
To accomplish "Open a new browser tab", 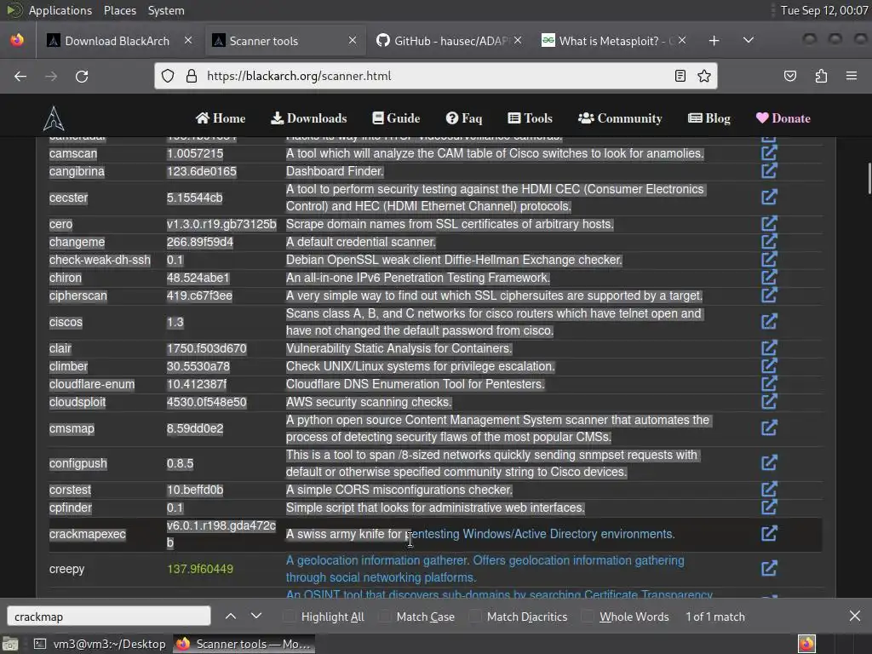I will [x=714, y=41].
